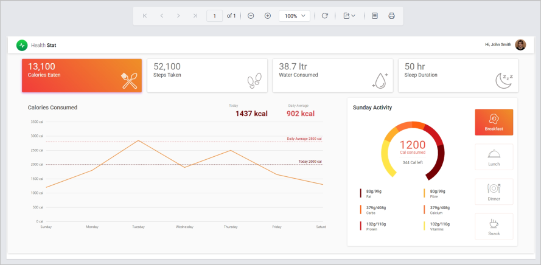Refresh the report with the reload icon
Screen dimensions: 541x265
click(x=324, y=16)
